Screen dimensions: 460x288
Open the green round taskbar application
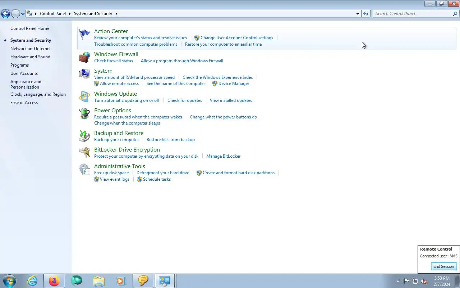pos(77,281)
